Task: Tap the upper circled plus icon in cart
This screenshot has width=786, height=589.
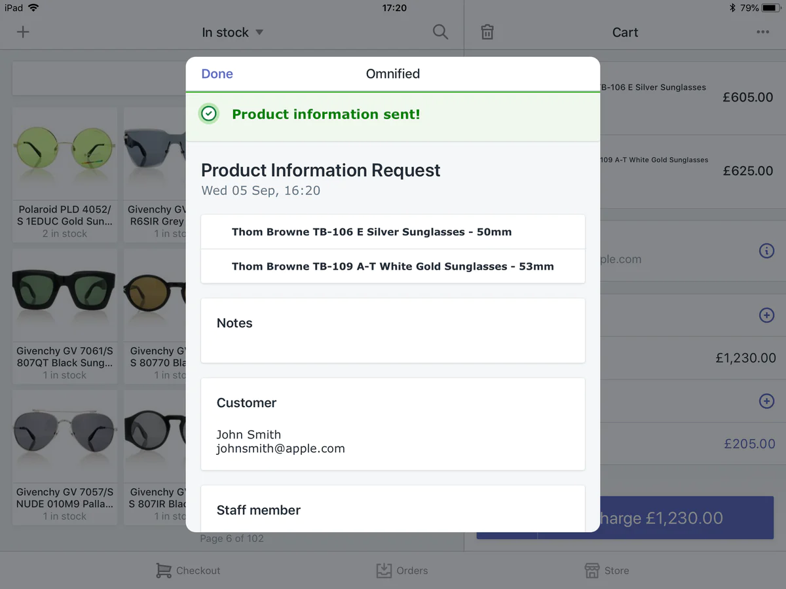Action: coord(766,315)
